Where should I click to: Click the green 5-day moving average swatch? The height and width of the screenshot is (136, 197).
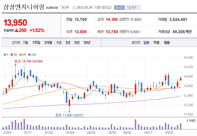(x=5, y=55)
